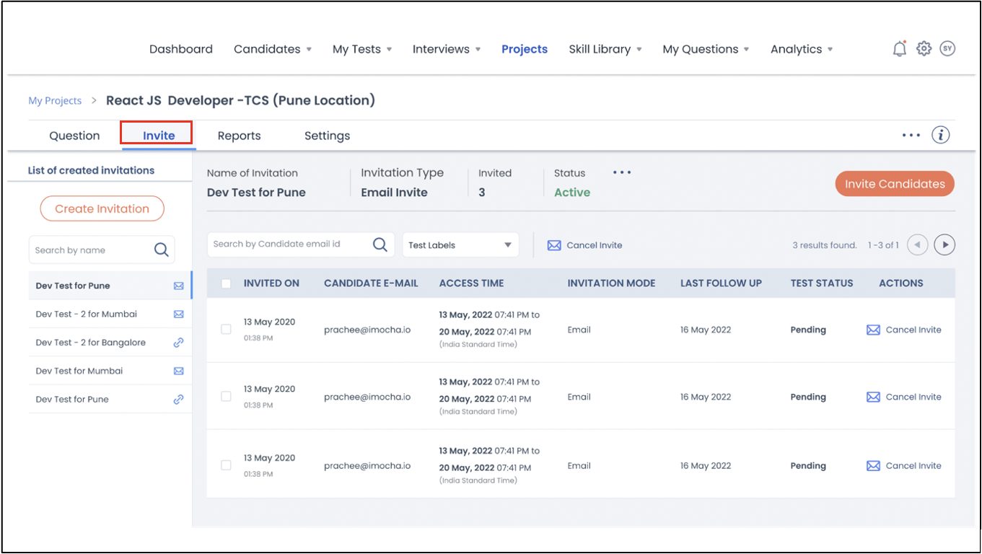This screenshot has height=554, width=982.
Task: Expand the Interviews menu
Action: coord(447,49)
